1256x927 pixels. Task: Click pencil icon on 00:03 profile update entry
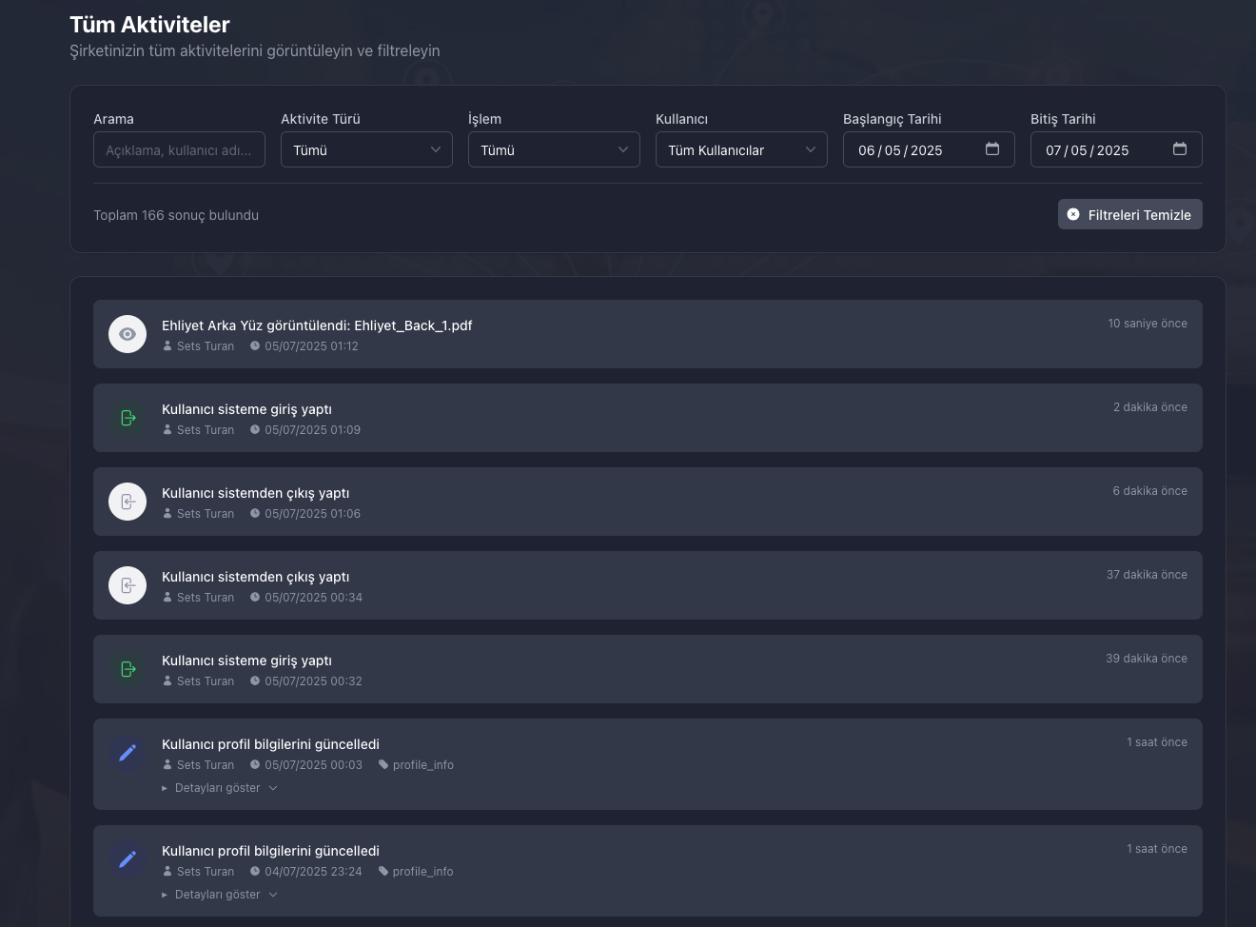click(x=128, y=753)
